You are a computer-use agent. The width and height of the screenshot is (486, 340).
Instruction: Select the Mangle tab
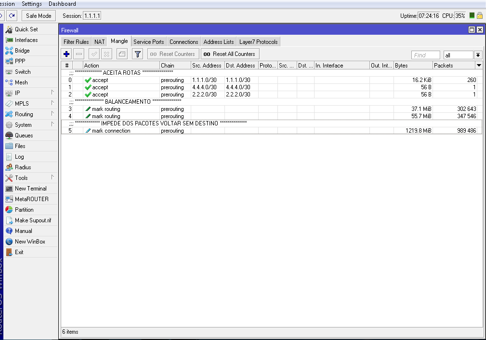click(119, 41)
